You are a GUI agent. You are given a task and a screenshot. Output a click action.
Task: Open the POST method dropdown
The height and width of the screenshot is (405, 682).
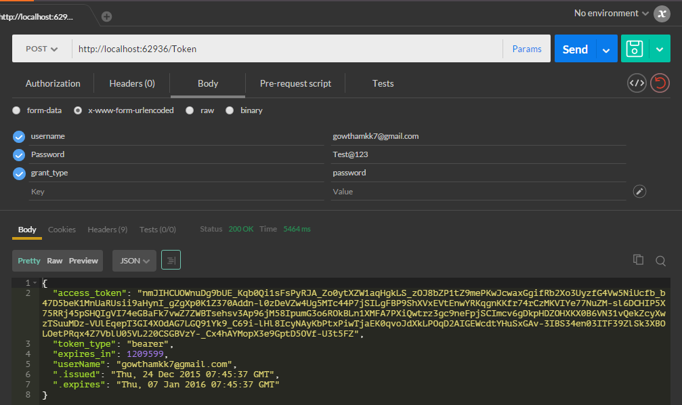(42, 49)
